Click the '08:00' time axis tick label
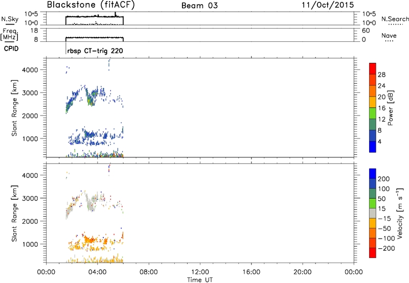 point(149,272)
